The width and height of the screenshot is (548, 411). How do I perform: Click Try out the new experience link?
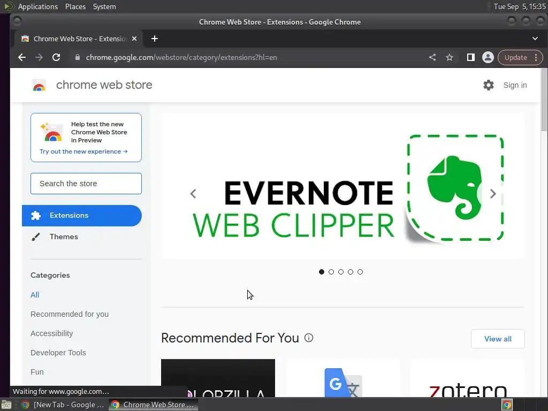[x=83, y=151]
